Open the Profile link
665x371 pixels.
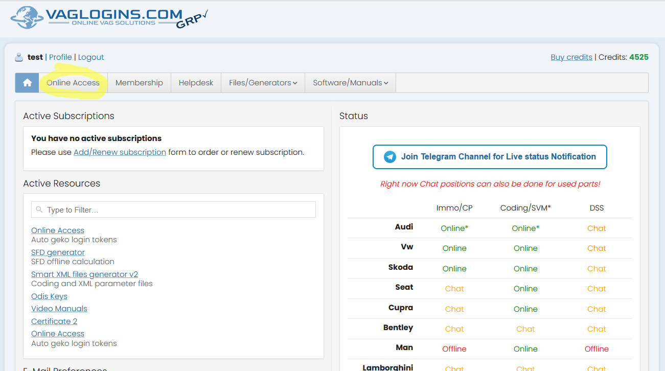(x=60, y=57)
